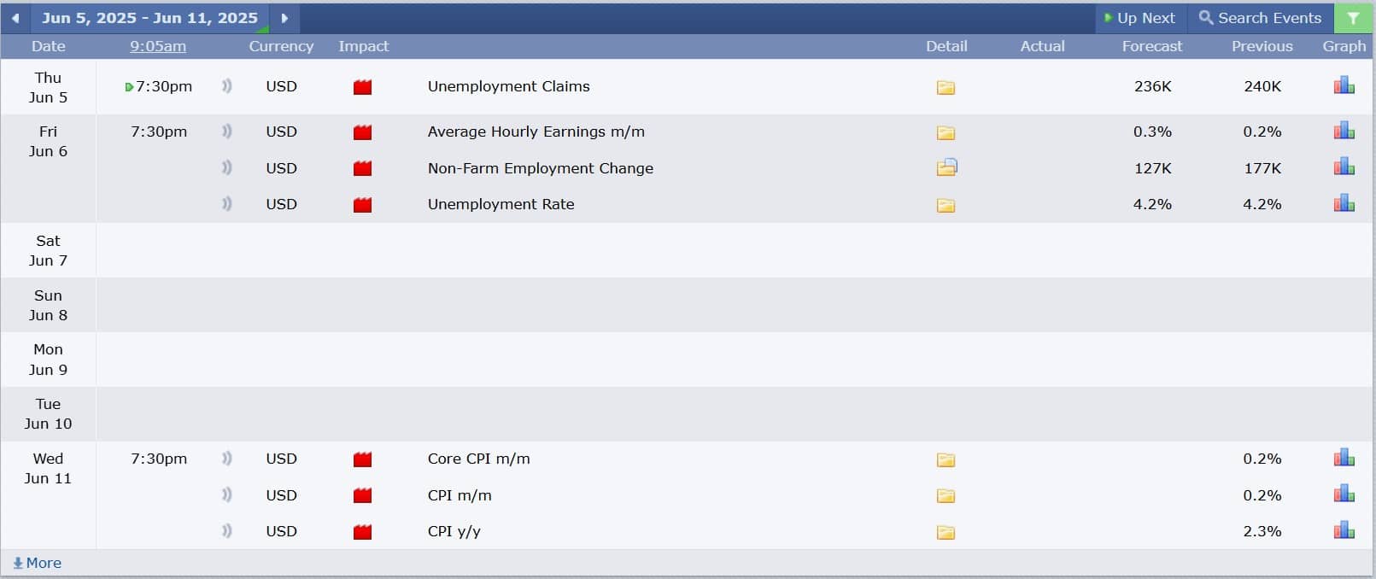1376x579 pixels.
Task: Show graph for Average Hourly Earnings m/m
Action: pos(1344,131)
